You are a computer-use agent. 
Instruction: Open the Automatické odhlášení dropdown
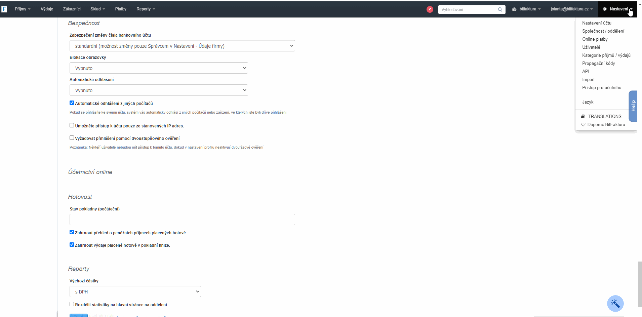pos(159,90)
